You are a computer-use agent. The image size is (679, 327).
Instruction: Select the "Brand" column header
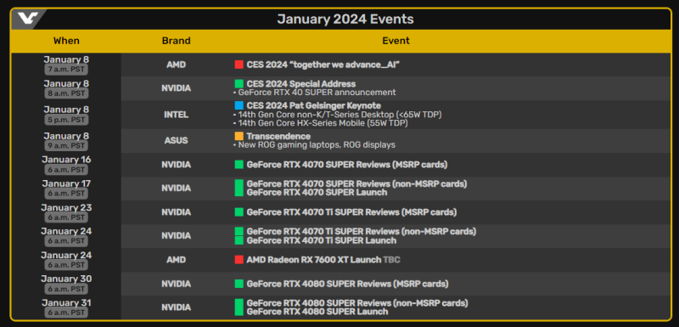177,41
